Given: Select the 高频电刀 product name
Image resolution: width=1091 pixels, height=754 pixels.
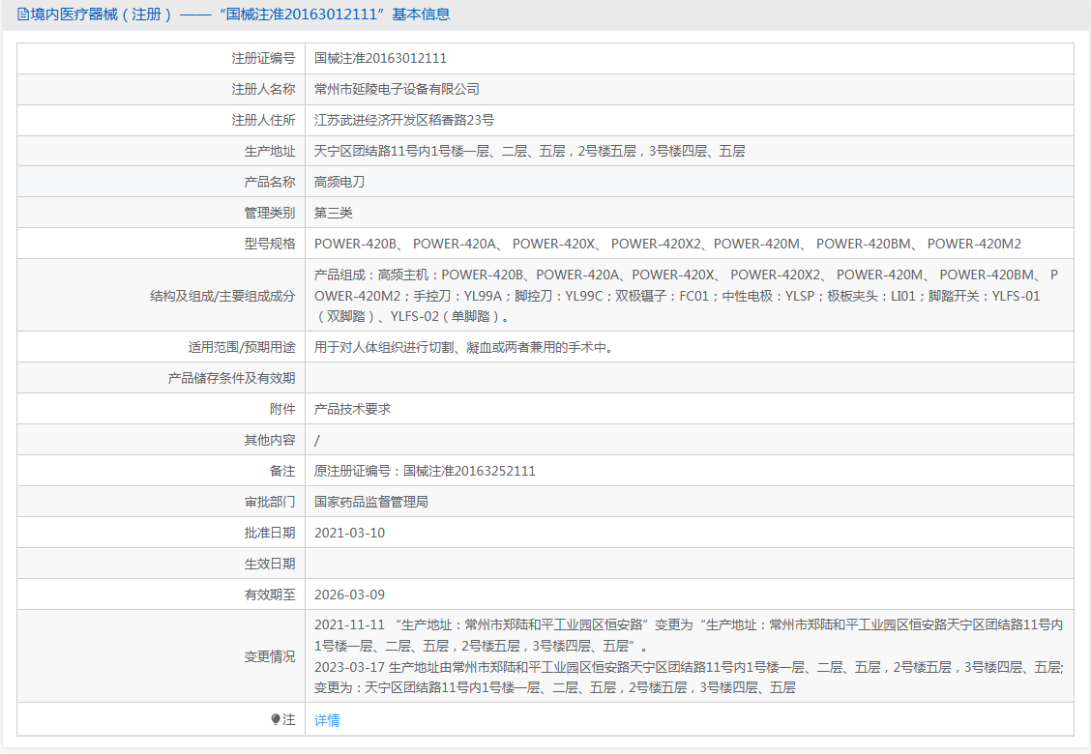Looking at the screenshot, I should (x=339, y=183).
